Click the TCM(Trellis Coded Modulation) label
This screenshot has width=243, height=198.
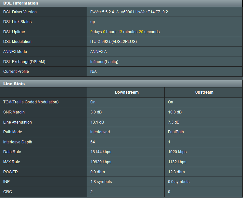tap(31, 102)
